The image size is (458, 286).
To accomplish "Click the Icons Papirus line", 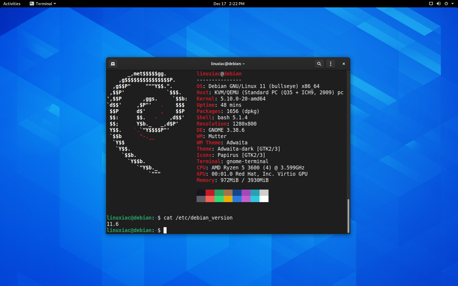I will point(231,155).
